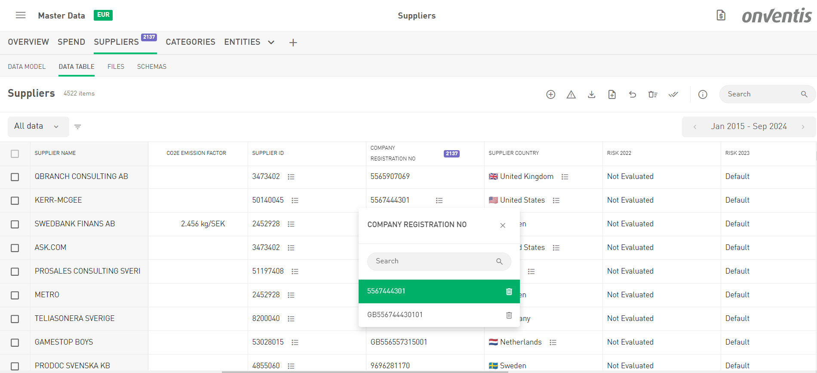
Task: Toggle the select-all checkbox in table header
Action: 15,154
